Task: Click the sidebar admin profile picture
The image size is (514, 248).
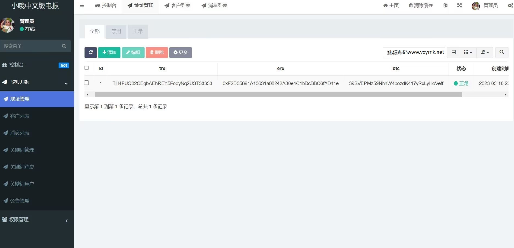Action: point(7,25)
